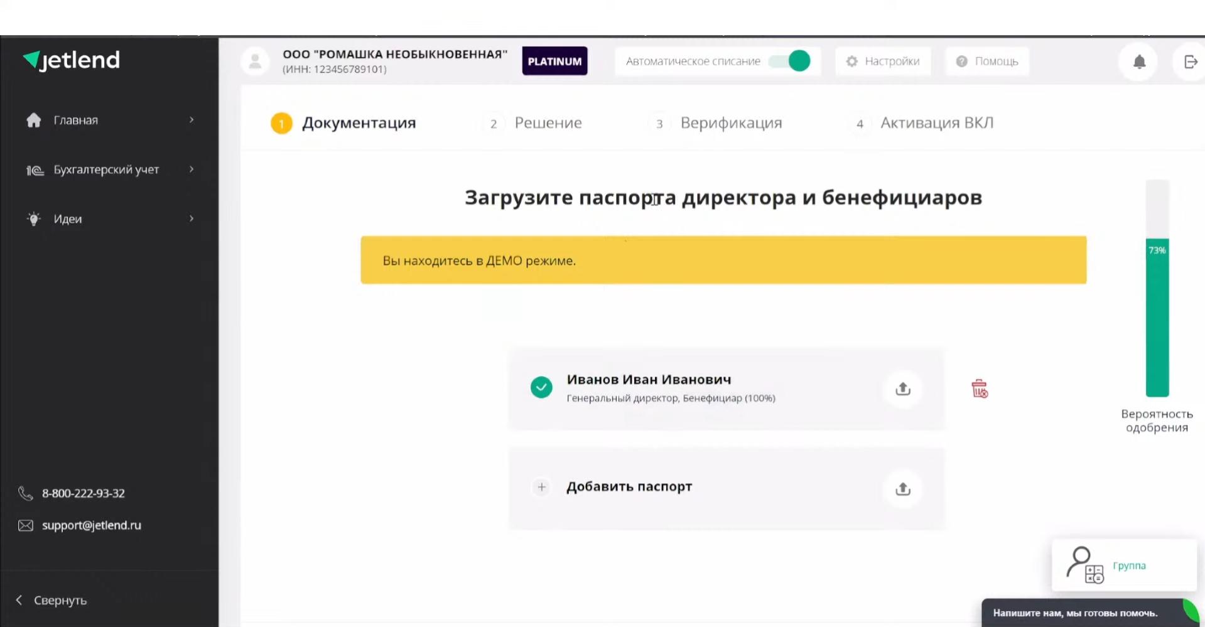Click the lightbulb icon beside Идеи
This screenshot has height=627, width=1205.
tap(34, 218)
